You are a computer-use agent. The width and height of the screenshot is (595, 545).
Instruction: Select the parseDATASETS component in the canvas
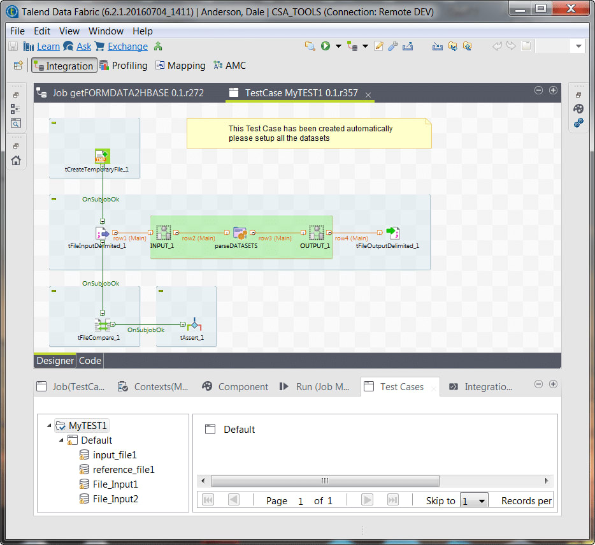[x=240, y=233]
